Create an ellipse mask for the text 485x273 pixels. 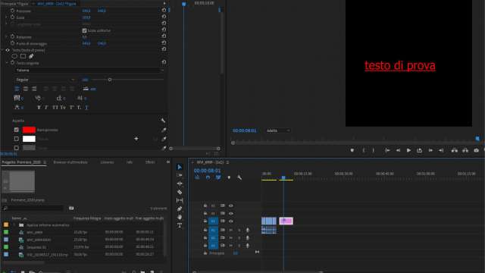click(x=14, y=56)
